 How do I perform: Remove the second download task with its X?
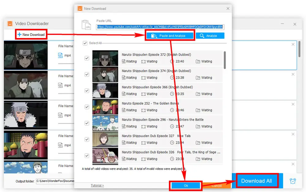(293, 74)
